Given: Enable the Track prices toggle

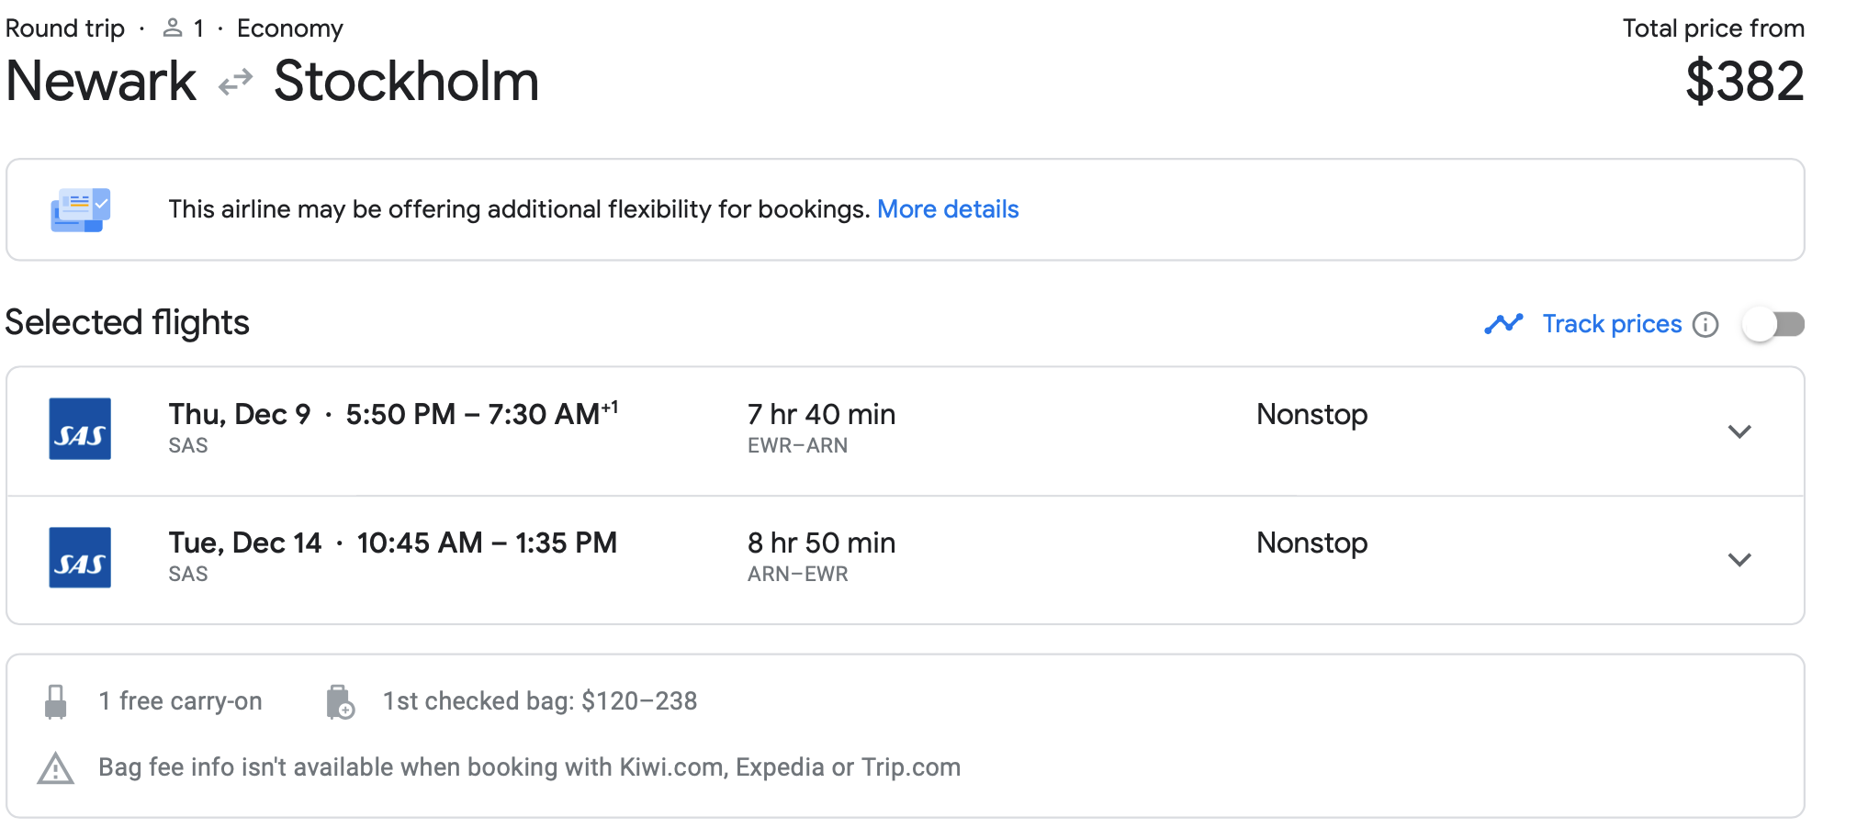Looking at the screenshot, I should point(1773,324).
